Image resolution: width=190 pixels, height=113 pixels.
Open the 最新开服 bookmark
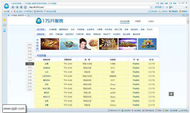pyautogui.click(x=38, y=11)
